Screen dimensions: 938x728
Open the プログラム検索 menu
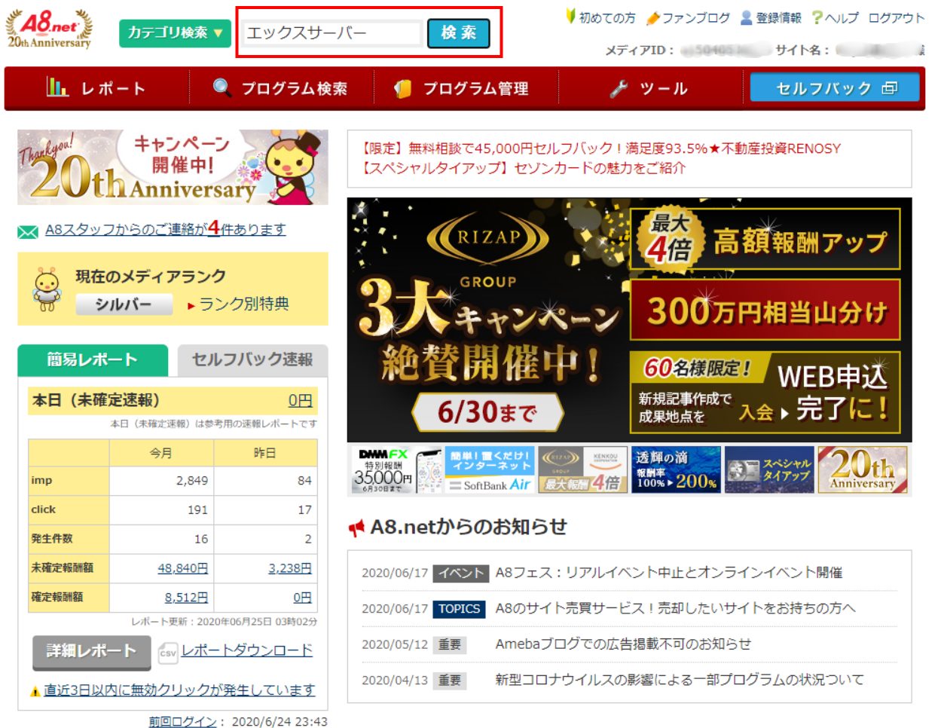click(281, 88)
